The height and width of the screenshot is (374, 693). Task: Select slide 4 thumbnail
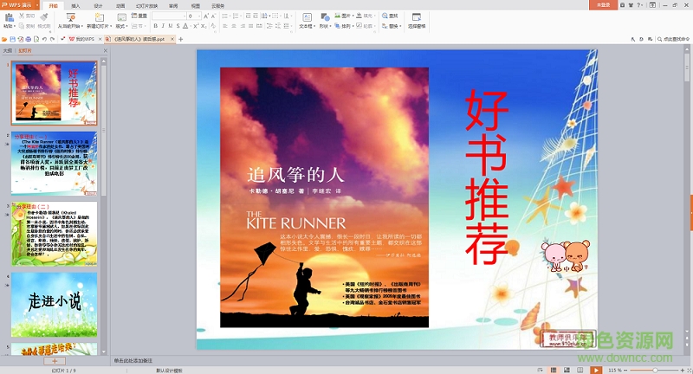pos(54,304)
